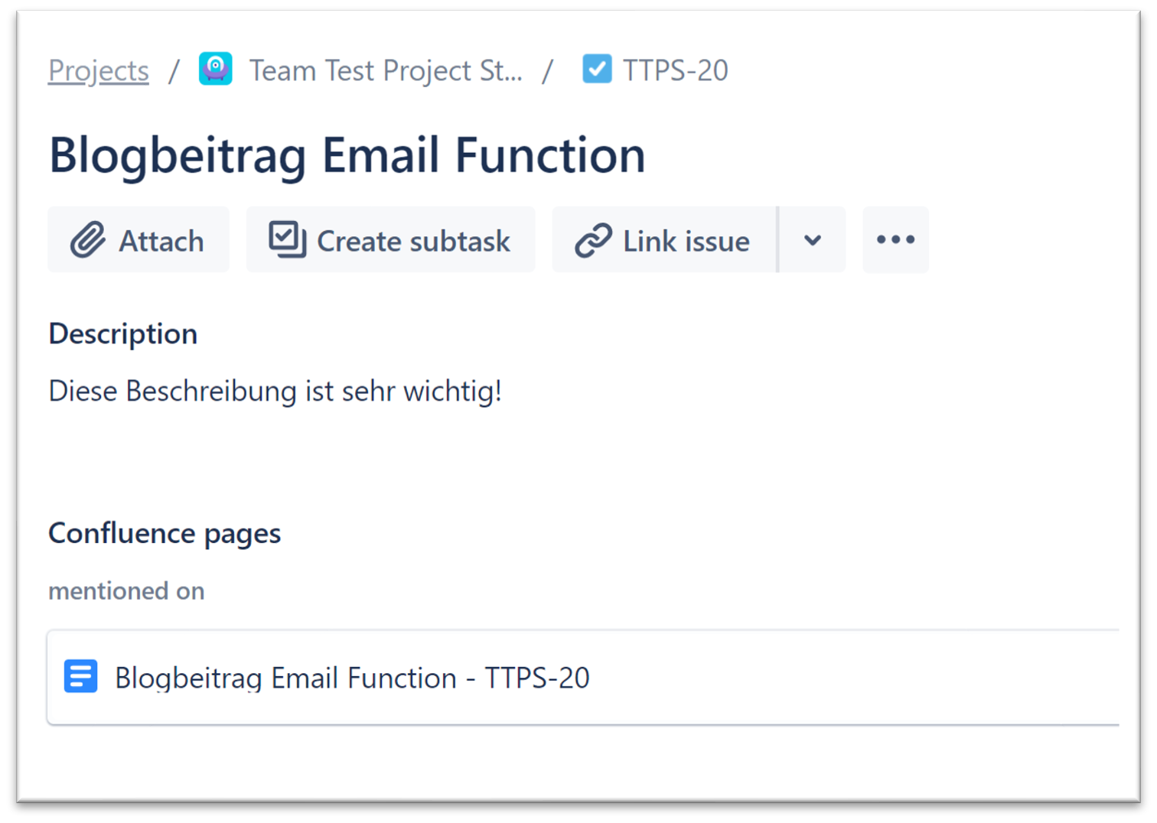Screen dimensions: 1157x823
Task: Select the Description heading
Action: coord(122,333)
